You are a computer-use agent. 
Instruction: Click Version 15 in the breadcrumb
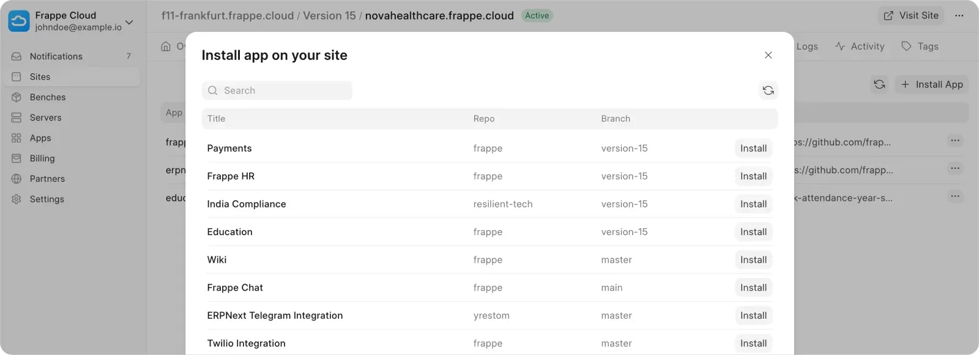pyautogui.click(x=329, y=16)
